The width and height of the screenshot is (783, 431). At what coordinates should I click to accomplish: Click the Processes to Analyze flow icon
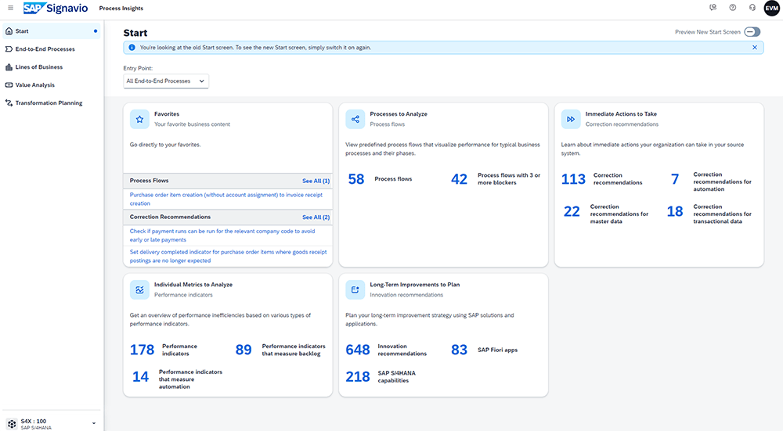click(355, 119)
